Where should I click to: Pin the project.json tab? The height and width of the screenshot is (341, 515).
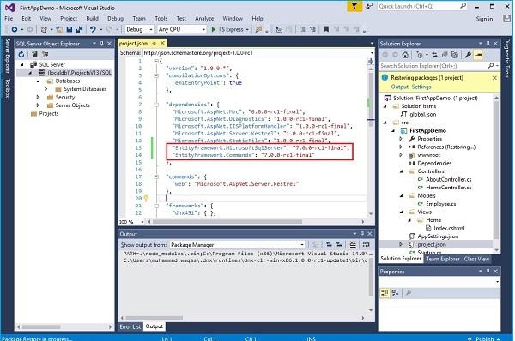point(154,44)
